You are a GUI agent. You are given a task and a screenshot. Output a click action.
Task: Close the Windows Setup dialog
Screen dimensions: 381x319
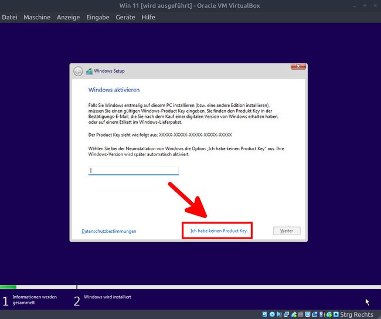click(x=298, y=66)
